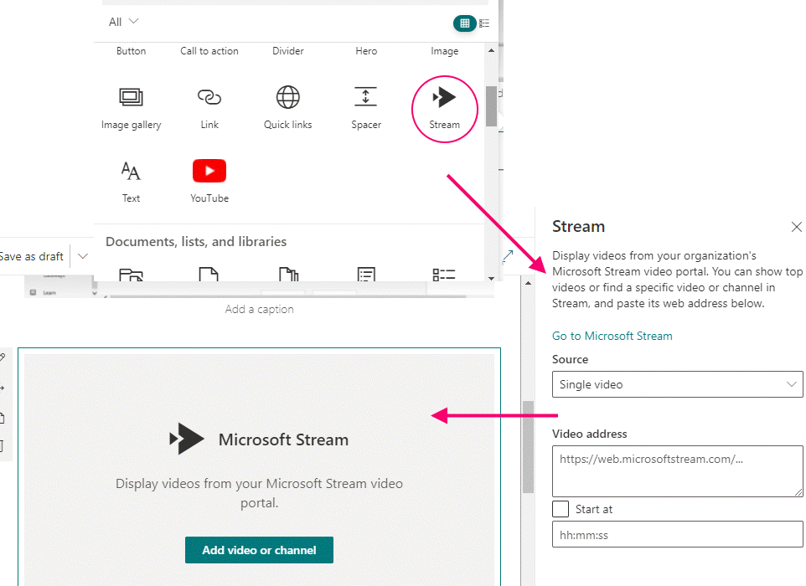This screenshot has width=806, height=586.
Task: Click the edit pencil icon on web part toolbar
Action: (2, 357)
